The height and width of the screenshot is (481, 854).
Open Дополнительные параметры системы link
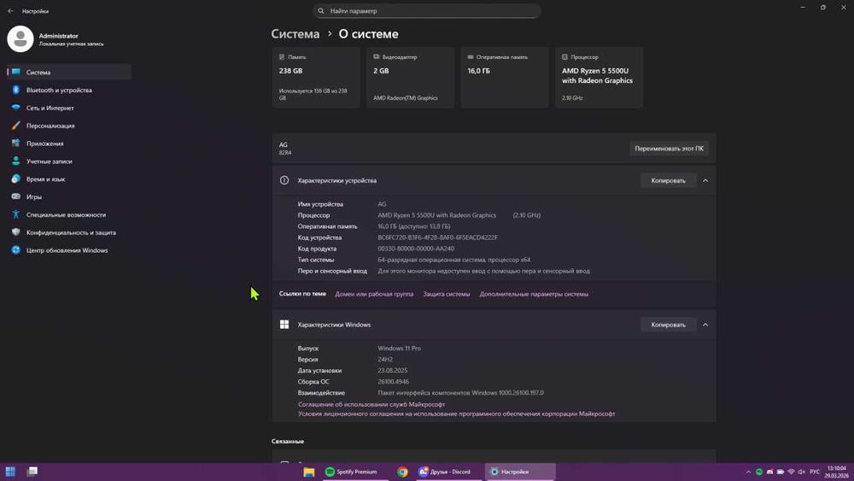click(534, 294)
